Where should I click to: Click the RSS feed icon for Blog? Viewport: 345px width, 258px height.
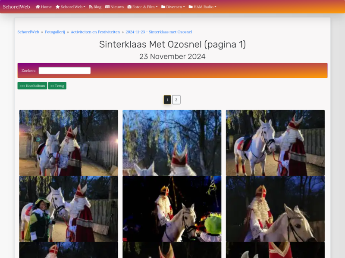pyautogui.click(x=91, y=7)
